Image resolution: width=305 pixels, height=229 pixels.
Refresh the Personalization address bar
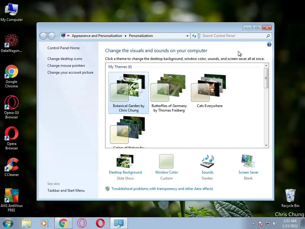(194, 36)
